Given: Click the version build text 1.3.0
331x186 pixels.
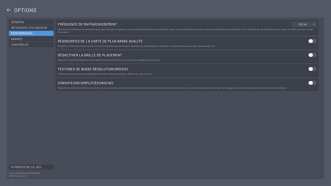Looking at the screenshot, I should [x=24, y=173].
